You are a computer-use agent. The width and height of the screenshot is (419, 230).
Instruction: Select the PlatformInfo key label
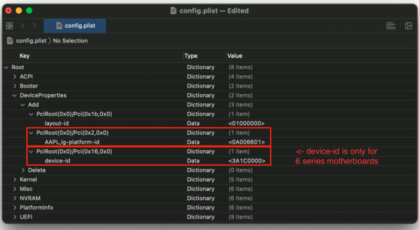click(x=36, y=207)
